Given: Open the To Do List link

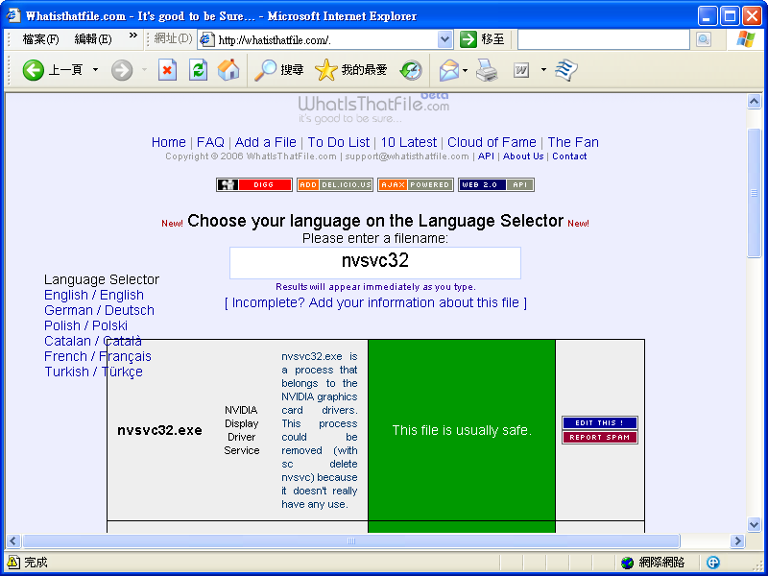Looking at the screenshot, I should 339,142.
